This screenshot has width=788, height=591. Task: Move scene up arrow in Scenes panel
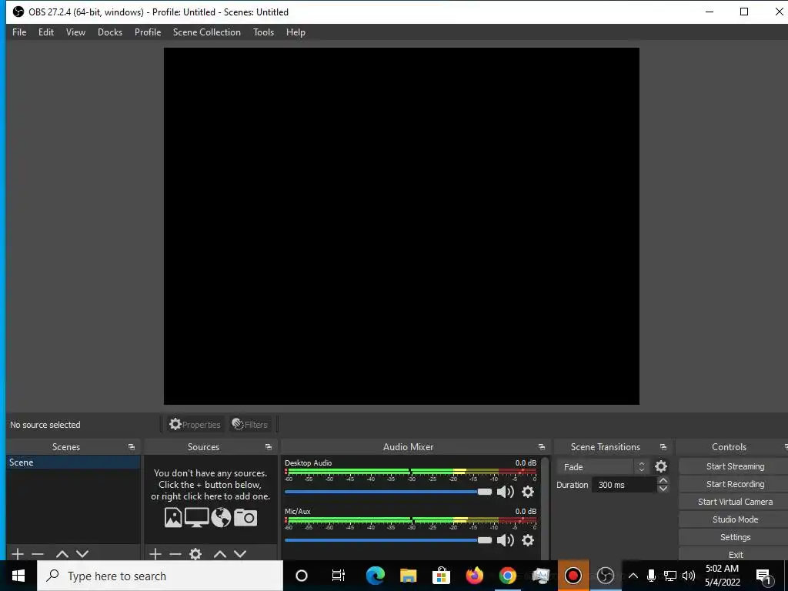click(x=62, y=554)
